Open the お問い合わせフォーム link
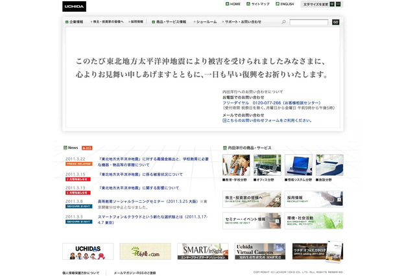The image size is (415, 276). (x=267, y=121)
